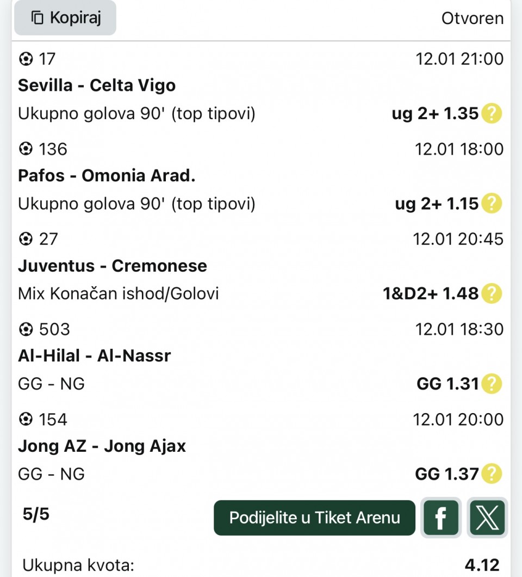
Task: Click the Otvoren ticket status label
Action: pyautogui.click(x=472, y=18)
